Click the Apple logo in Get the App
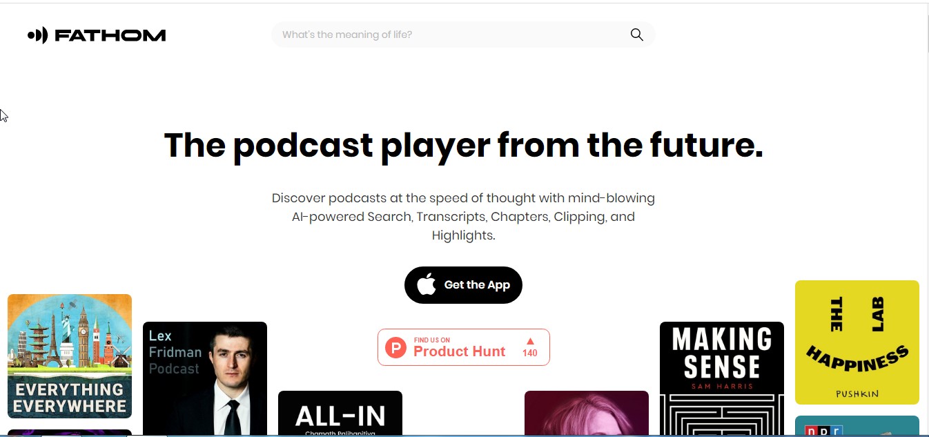929x437 pixels. (x=427, y=284)
